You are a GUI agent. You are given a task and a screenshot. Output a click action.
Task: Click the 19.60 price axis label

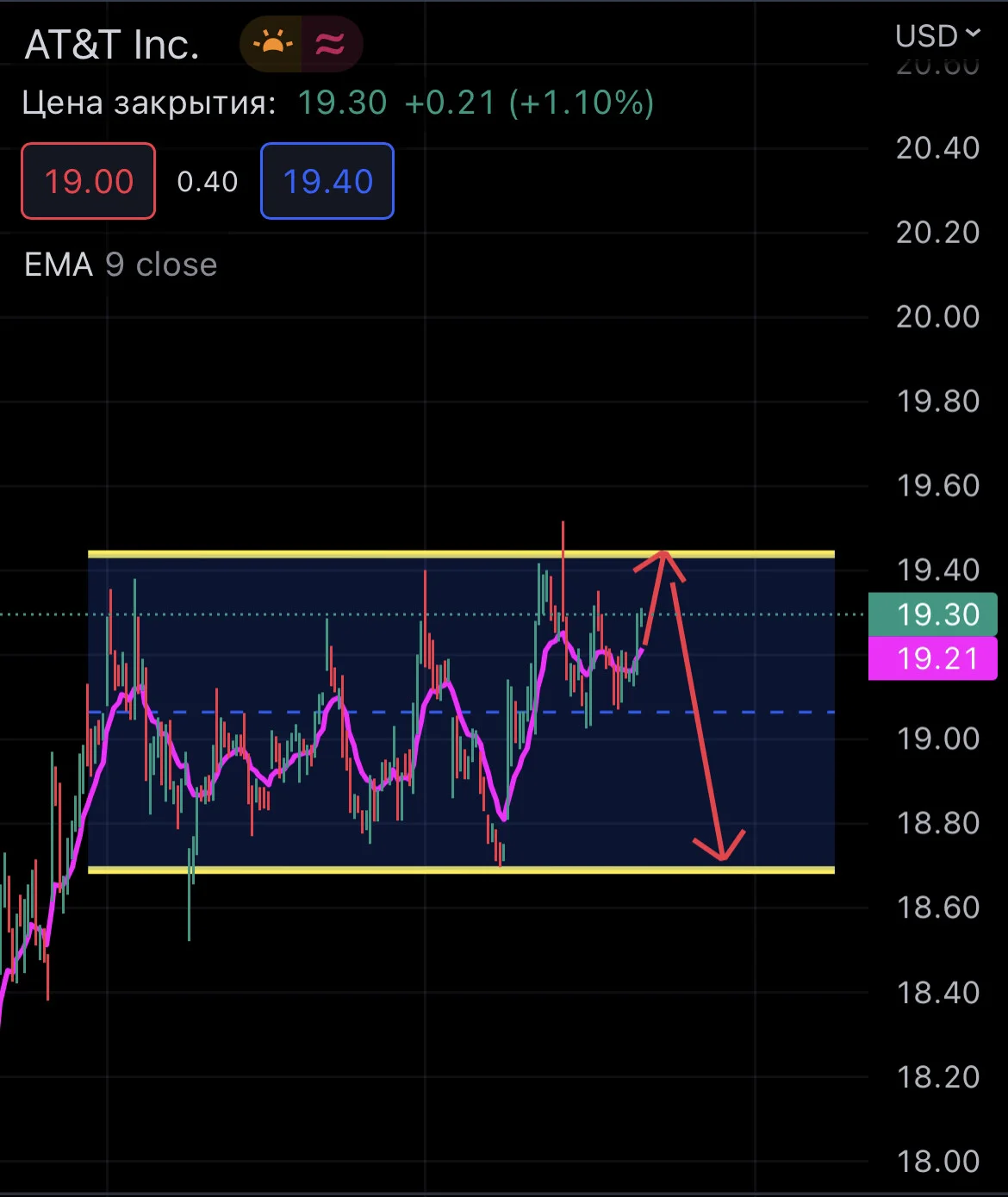coord(938,486)
